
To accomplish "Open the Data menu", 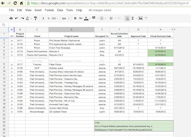I will [x=60, y=10].
